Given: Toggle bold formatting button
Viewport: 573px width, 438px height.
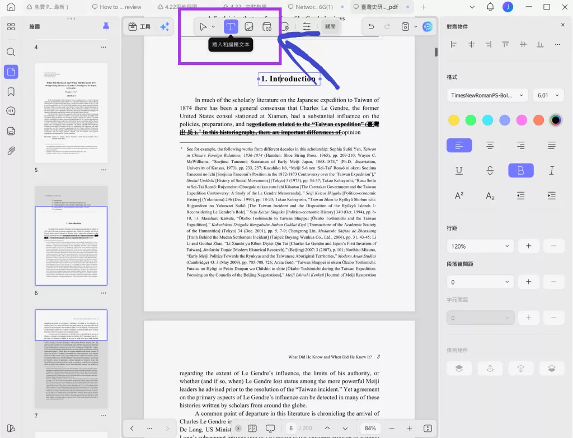Looking at the screenshot, I should (x=520, y=171).
